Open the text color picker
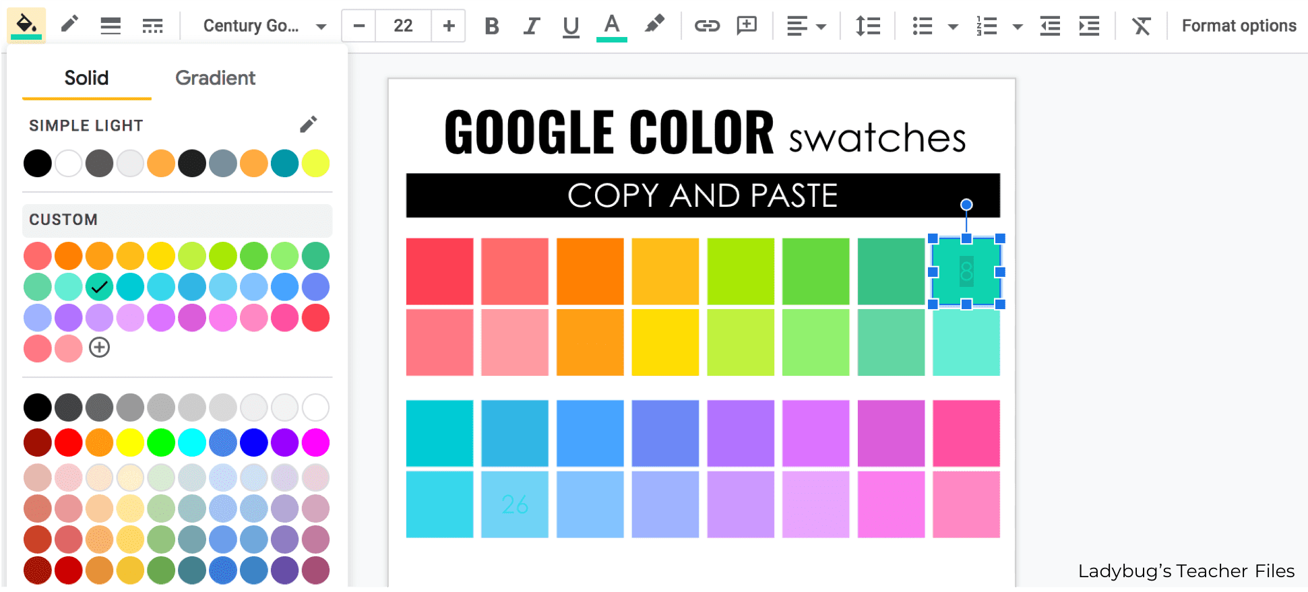The width and height of the screenshot is (1308, 592). click(x=611, y=27)
